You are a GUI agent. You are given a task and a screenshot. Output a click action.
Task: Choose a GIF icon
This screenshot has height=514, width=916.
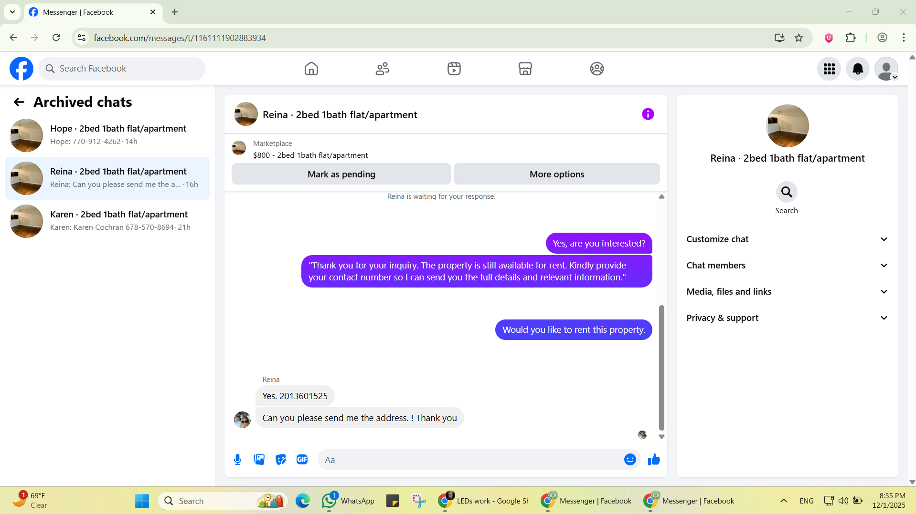point(302,460)
